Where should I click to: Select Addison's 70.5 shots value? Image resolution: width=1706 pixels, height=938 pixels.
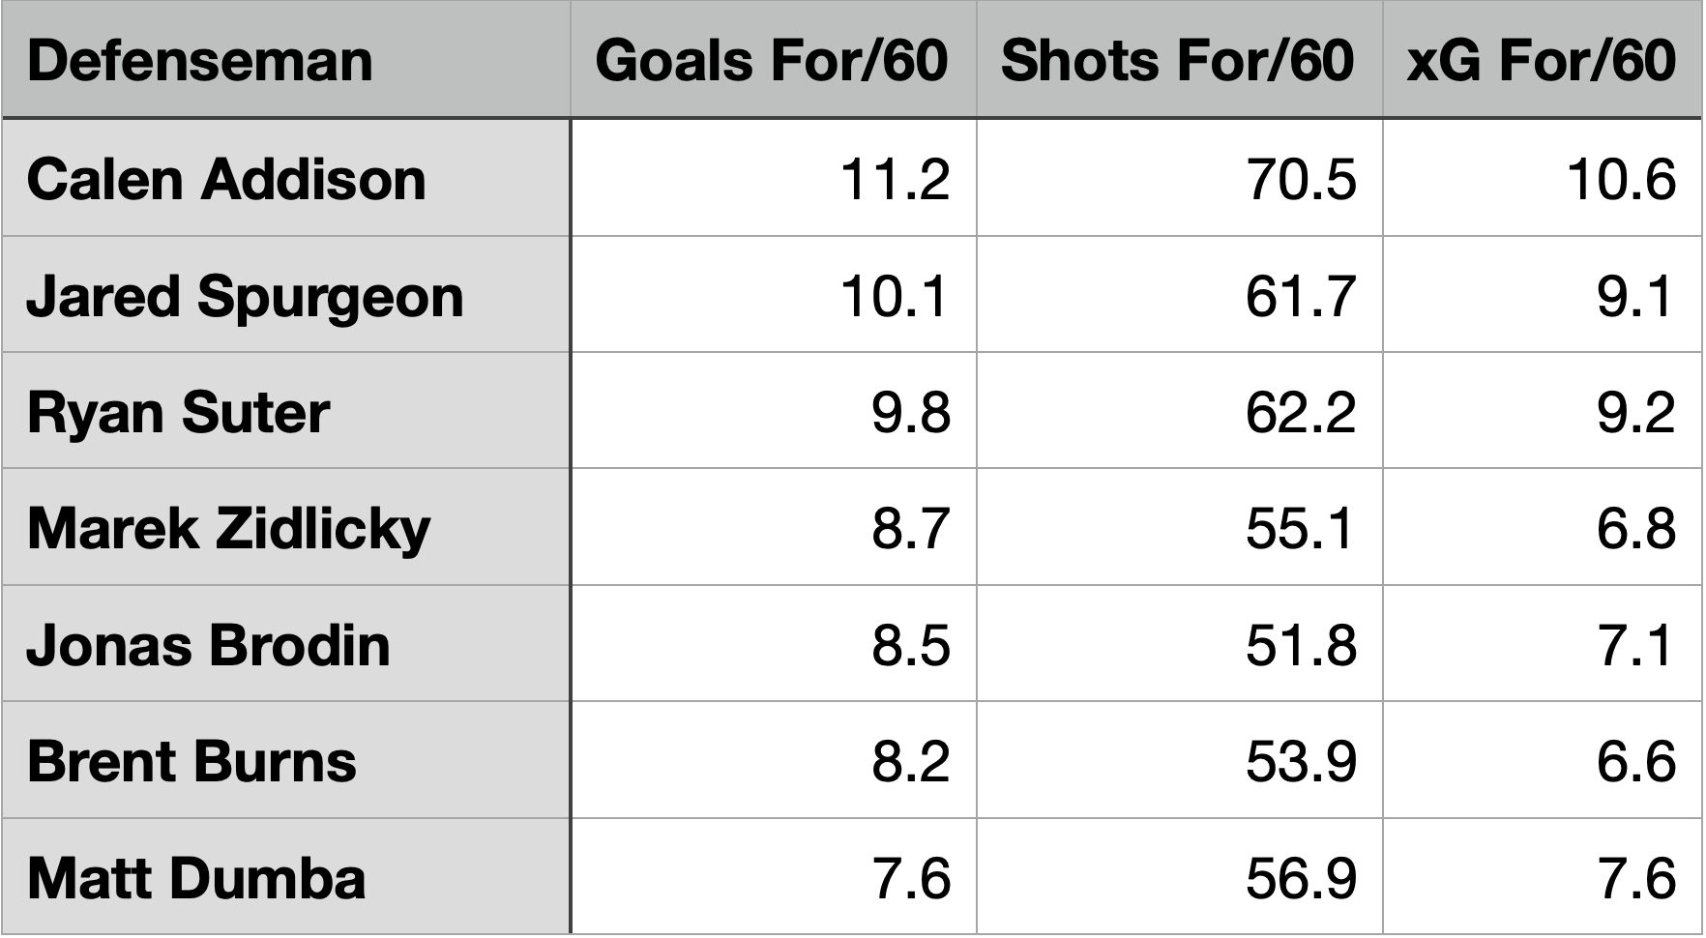[x=1301, y=180]
